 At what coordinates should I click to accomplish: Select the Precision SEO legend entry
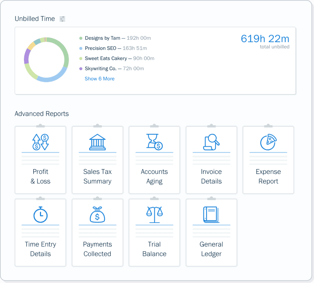100,48
